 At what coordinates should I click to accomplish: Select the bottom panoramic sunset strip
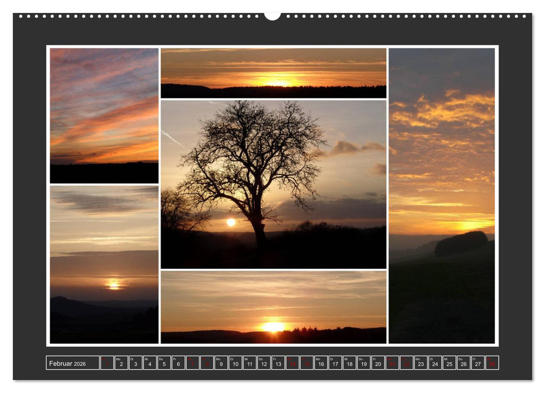pyautogui.click(x=273, y=309)
